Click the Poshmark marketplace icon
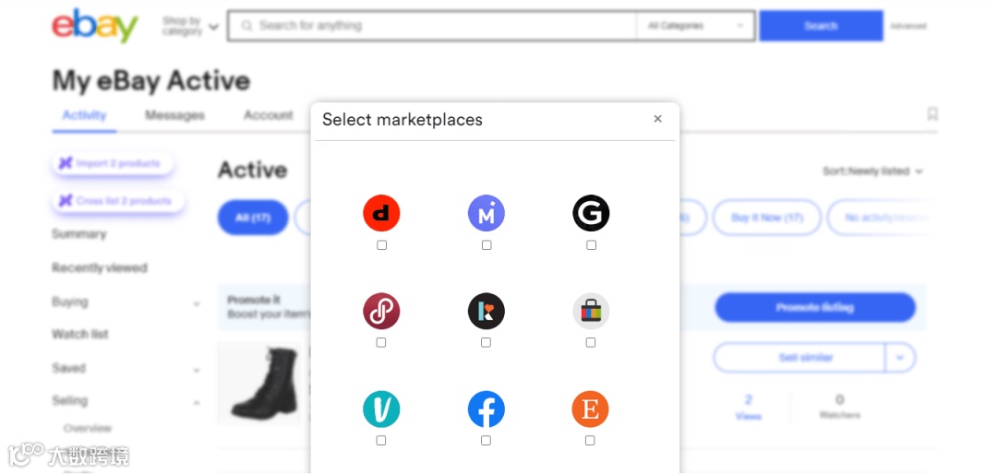Screen dimensions: 997x474 (x=381, y=312)
